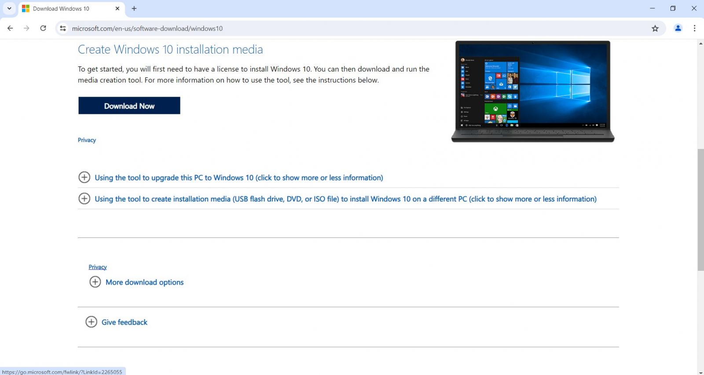The width and height of the screenshot is (704, 375).
Task: Open site information icon in address bar
Action: click(63, 28)
